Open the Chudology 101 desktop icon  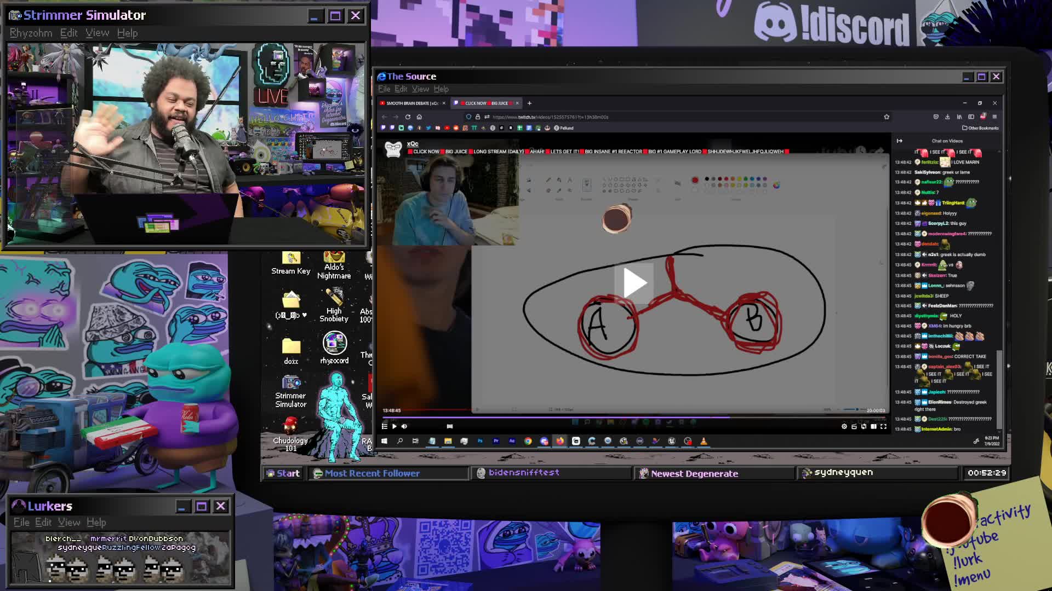(x=290, y=434)
